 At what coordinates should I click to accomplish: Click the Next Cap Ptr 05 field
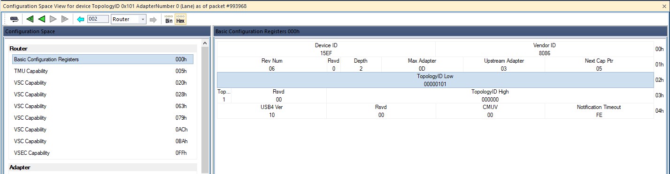(599, 65)
